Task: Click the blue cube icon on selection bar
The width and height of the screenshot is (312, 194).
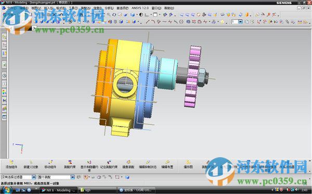Action: (x=127, y=177)
